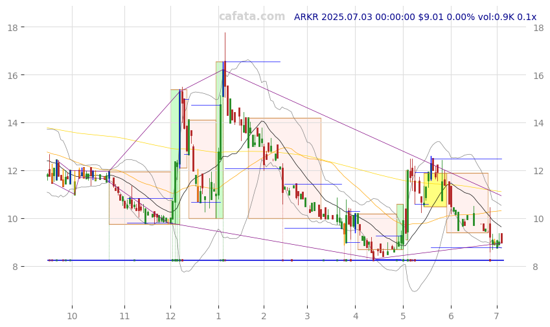Click the x-axis month label 2
This screenshot has width=550, height=327.
(x=264, y=316)
